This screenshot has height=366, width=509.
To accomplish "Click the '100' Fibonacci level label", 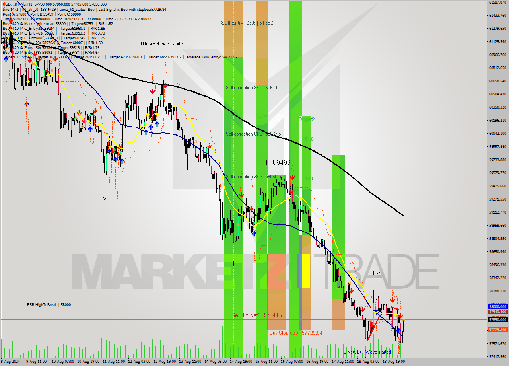I will pos(309,179).
